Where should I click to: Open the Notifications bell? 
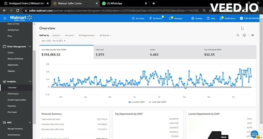[227, 18]
